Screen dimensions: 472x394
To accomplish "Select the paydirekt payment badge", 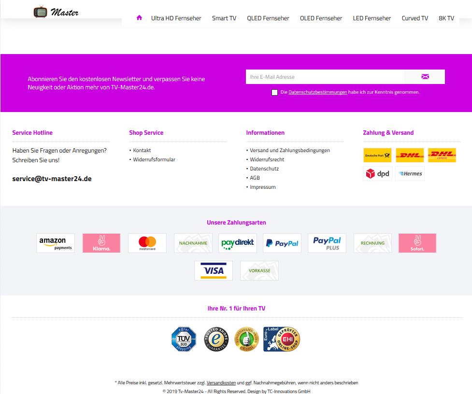I will coord(238,243).
